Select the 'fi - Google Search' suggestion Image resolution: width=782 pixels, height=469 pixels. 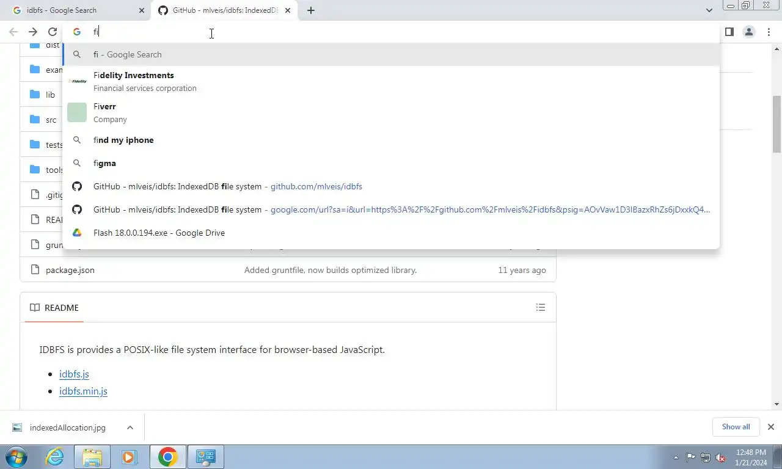click(391, 54)
